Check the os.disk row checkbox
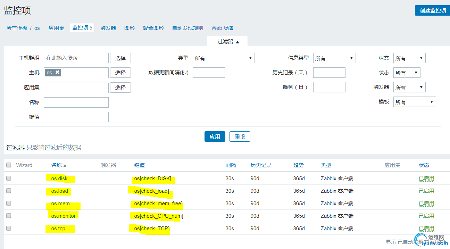This screenshot has width=450, height=249. 9,178
